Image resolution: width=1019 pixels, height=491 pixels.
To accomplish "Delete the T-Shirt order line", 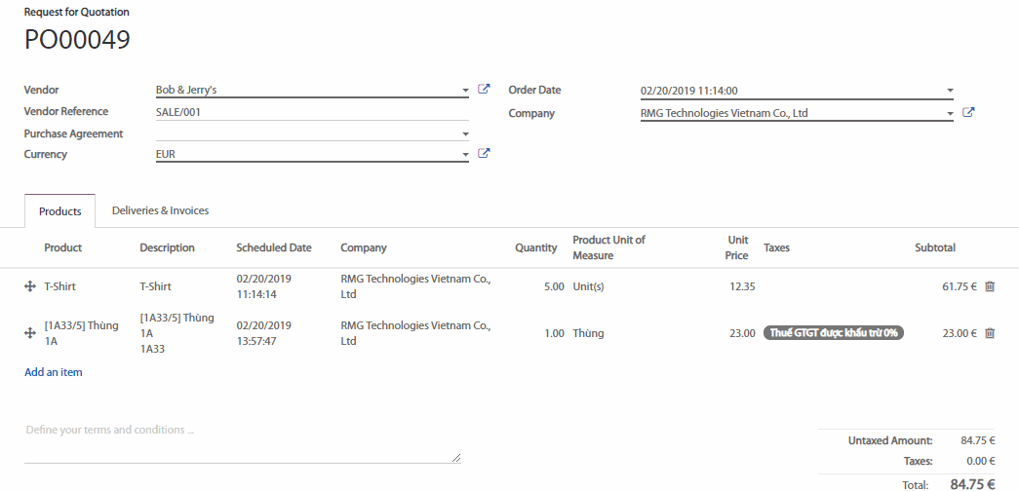I will tap(990, 286).
